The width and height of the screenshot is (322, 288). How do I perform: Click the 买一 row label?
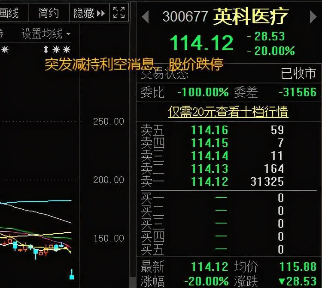pyautogui.click(x=152, y=198)
